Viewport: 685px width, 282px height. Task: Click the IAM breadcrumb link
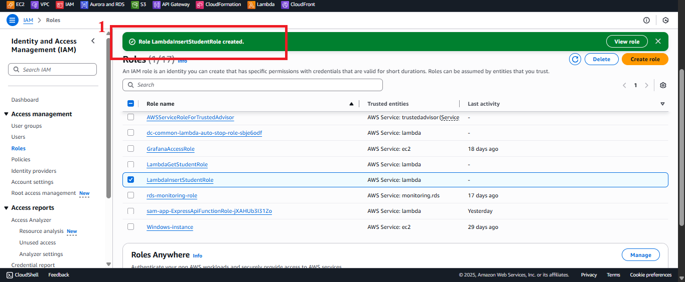click(x=28, y=20)
